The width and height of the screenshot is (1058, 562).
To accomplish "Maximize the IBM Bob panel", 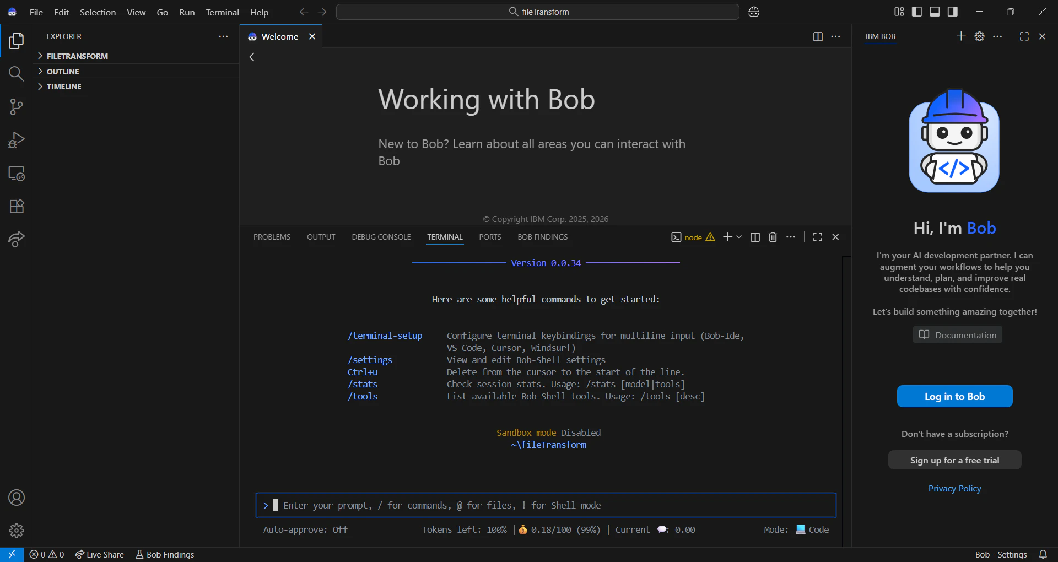I will click(1024, 36).
